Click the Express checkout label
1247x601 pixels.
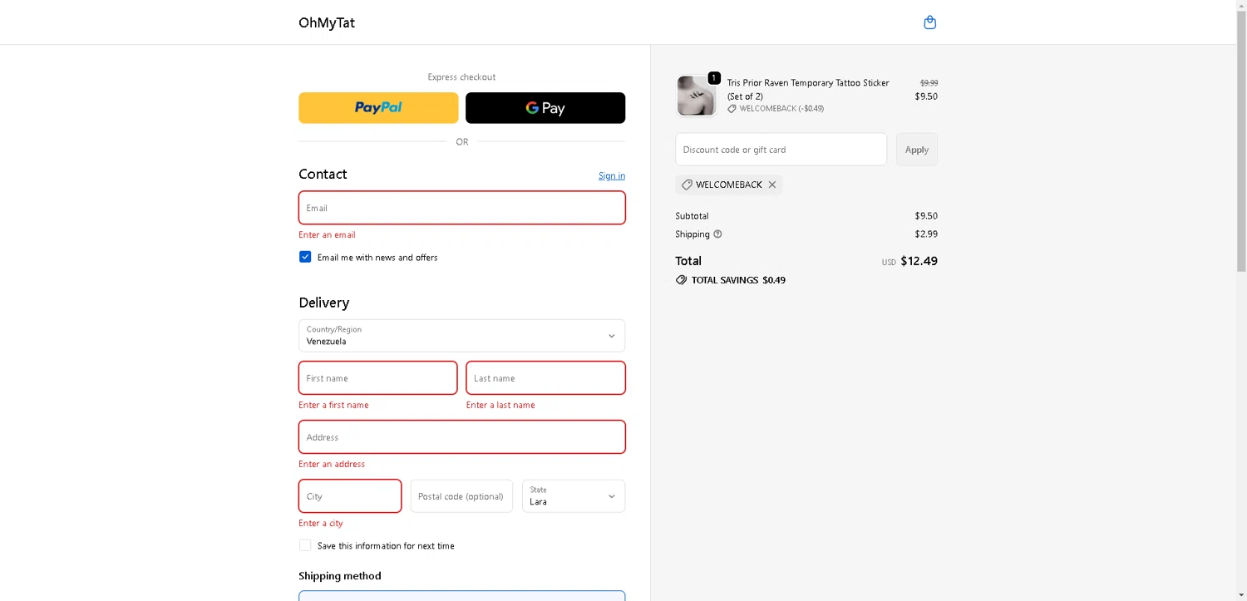pos(461,76)
